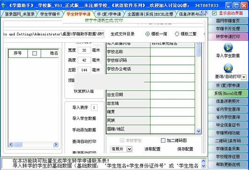Open 学籍照相功能 in the sidebar
This screenshot has height=170, width=249.
tap(228, 133)
